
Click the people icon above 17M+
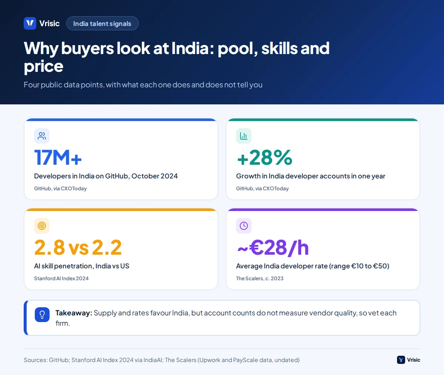pos(42,136)
